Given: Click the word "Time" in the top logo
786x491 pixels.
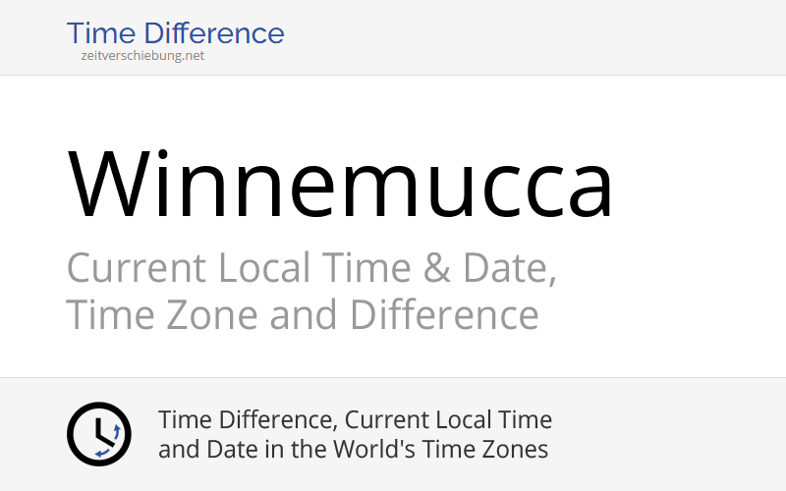Looking at the screenshot, I should coord(98,33).
